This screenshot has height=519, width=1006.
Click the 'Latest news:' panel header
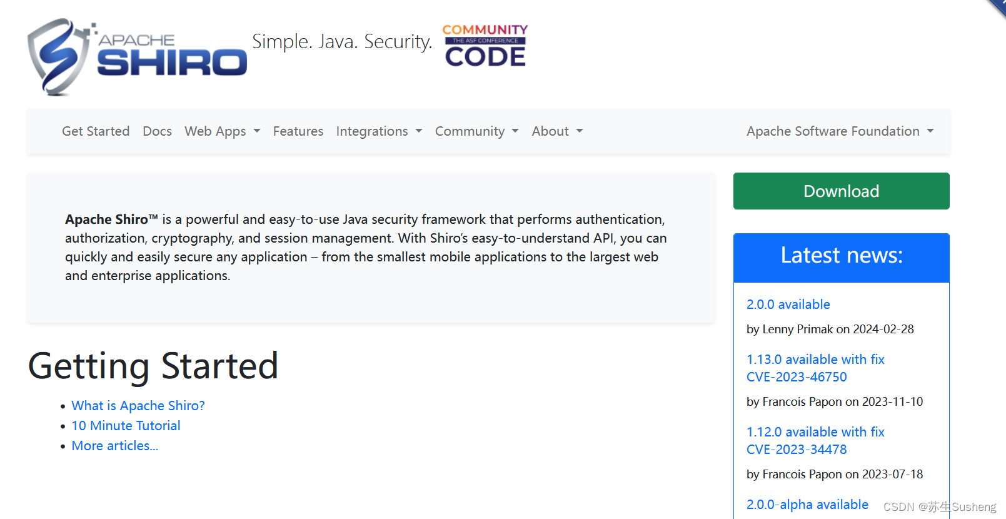[841, 258]
